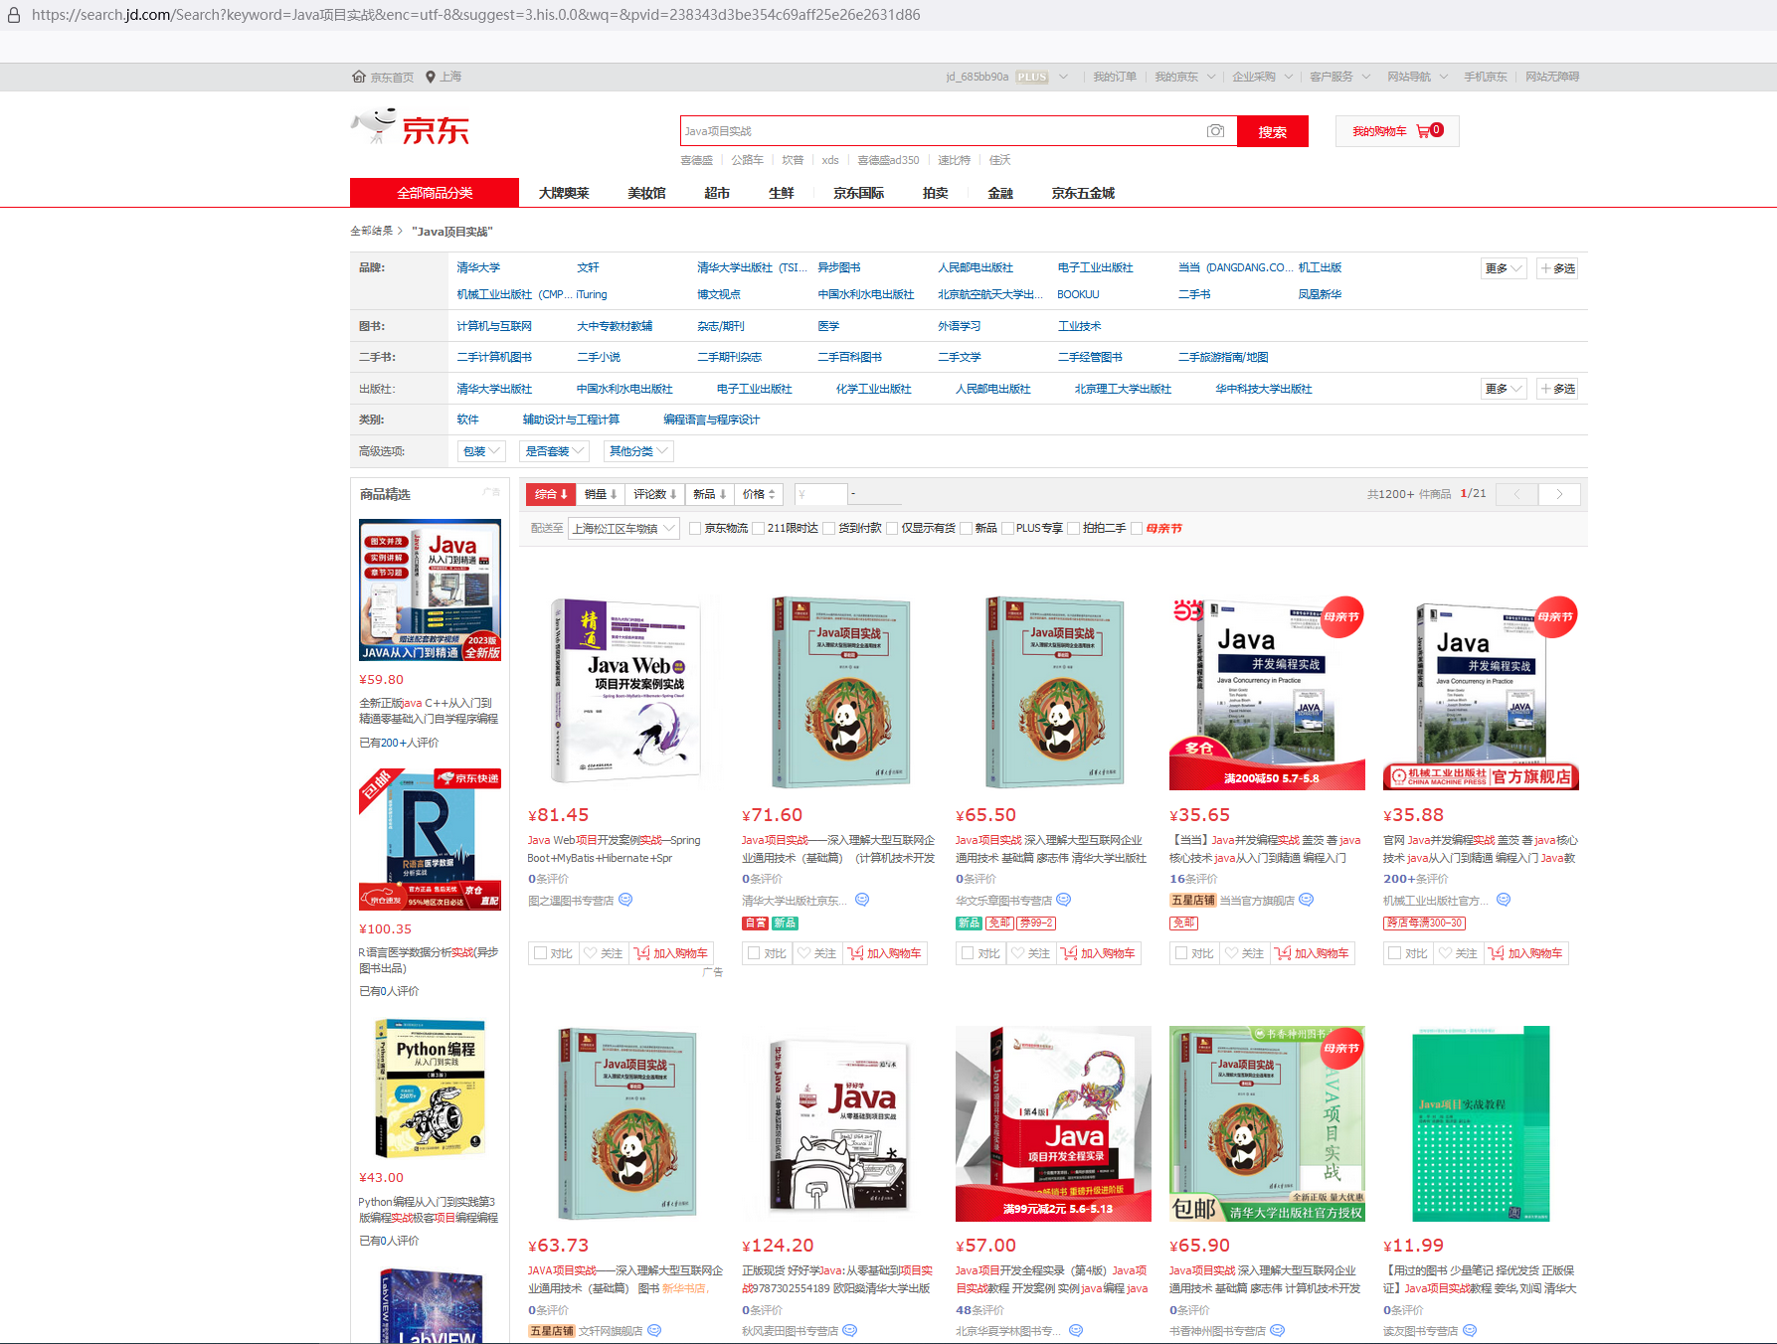
Task: Expand 更多 in the 出版社 row
Action: point(1503,389)
